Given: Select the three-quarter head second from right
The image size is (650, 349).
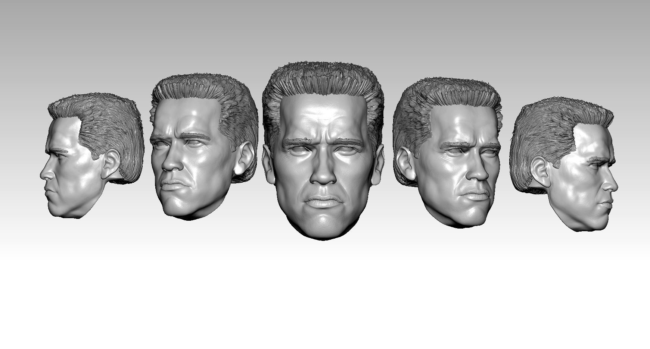Looking at the screenshot, I should (x=447, y=152).
